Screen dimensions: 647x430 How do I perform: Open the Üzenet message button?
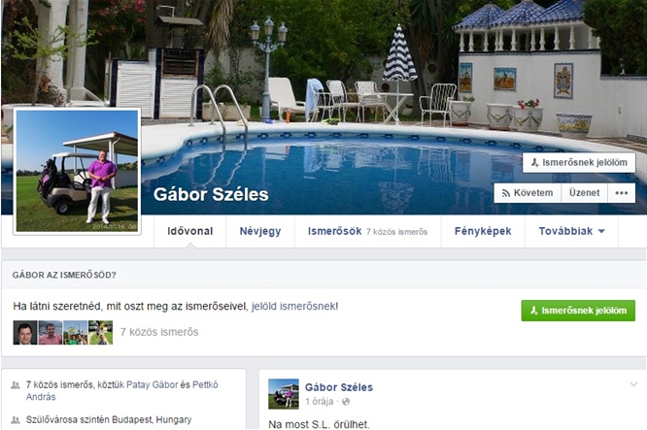(x=584, y=193)
